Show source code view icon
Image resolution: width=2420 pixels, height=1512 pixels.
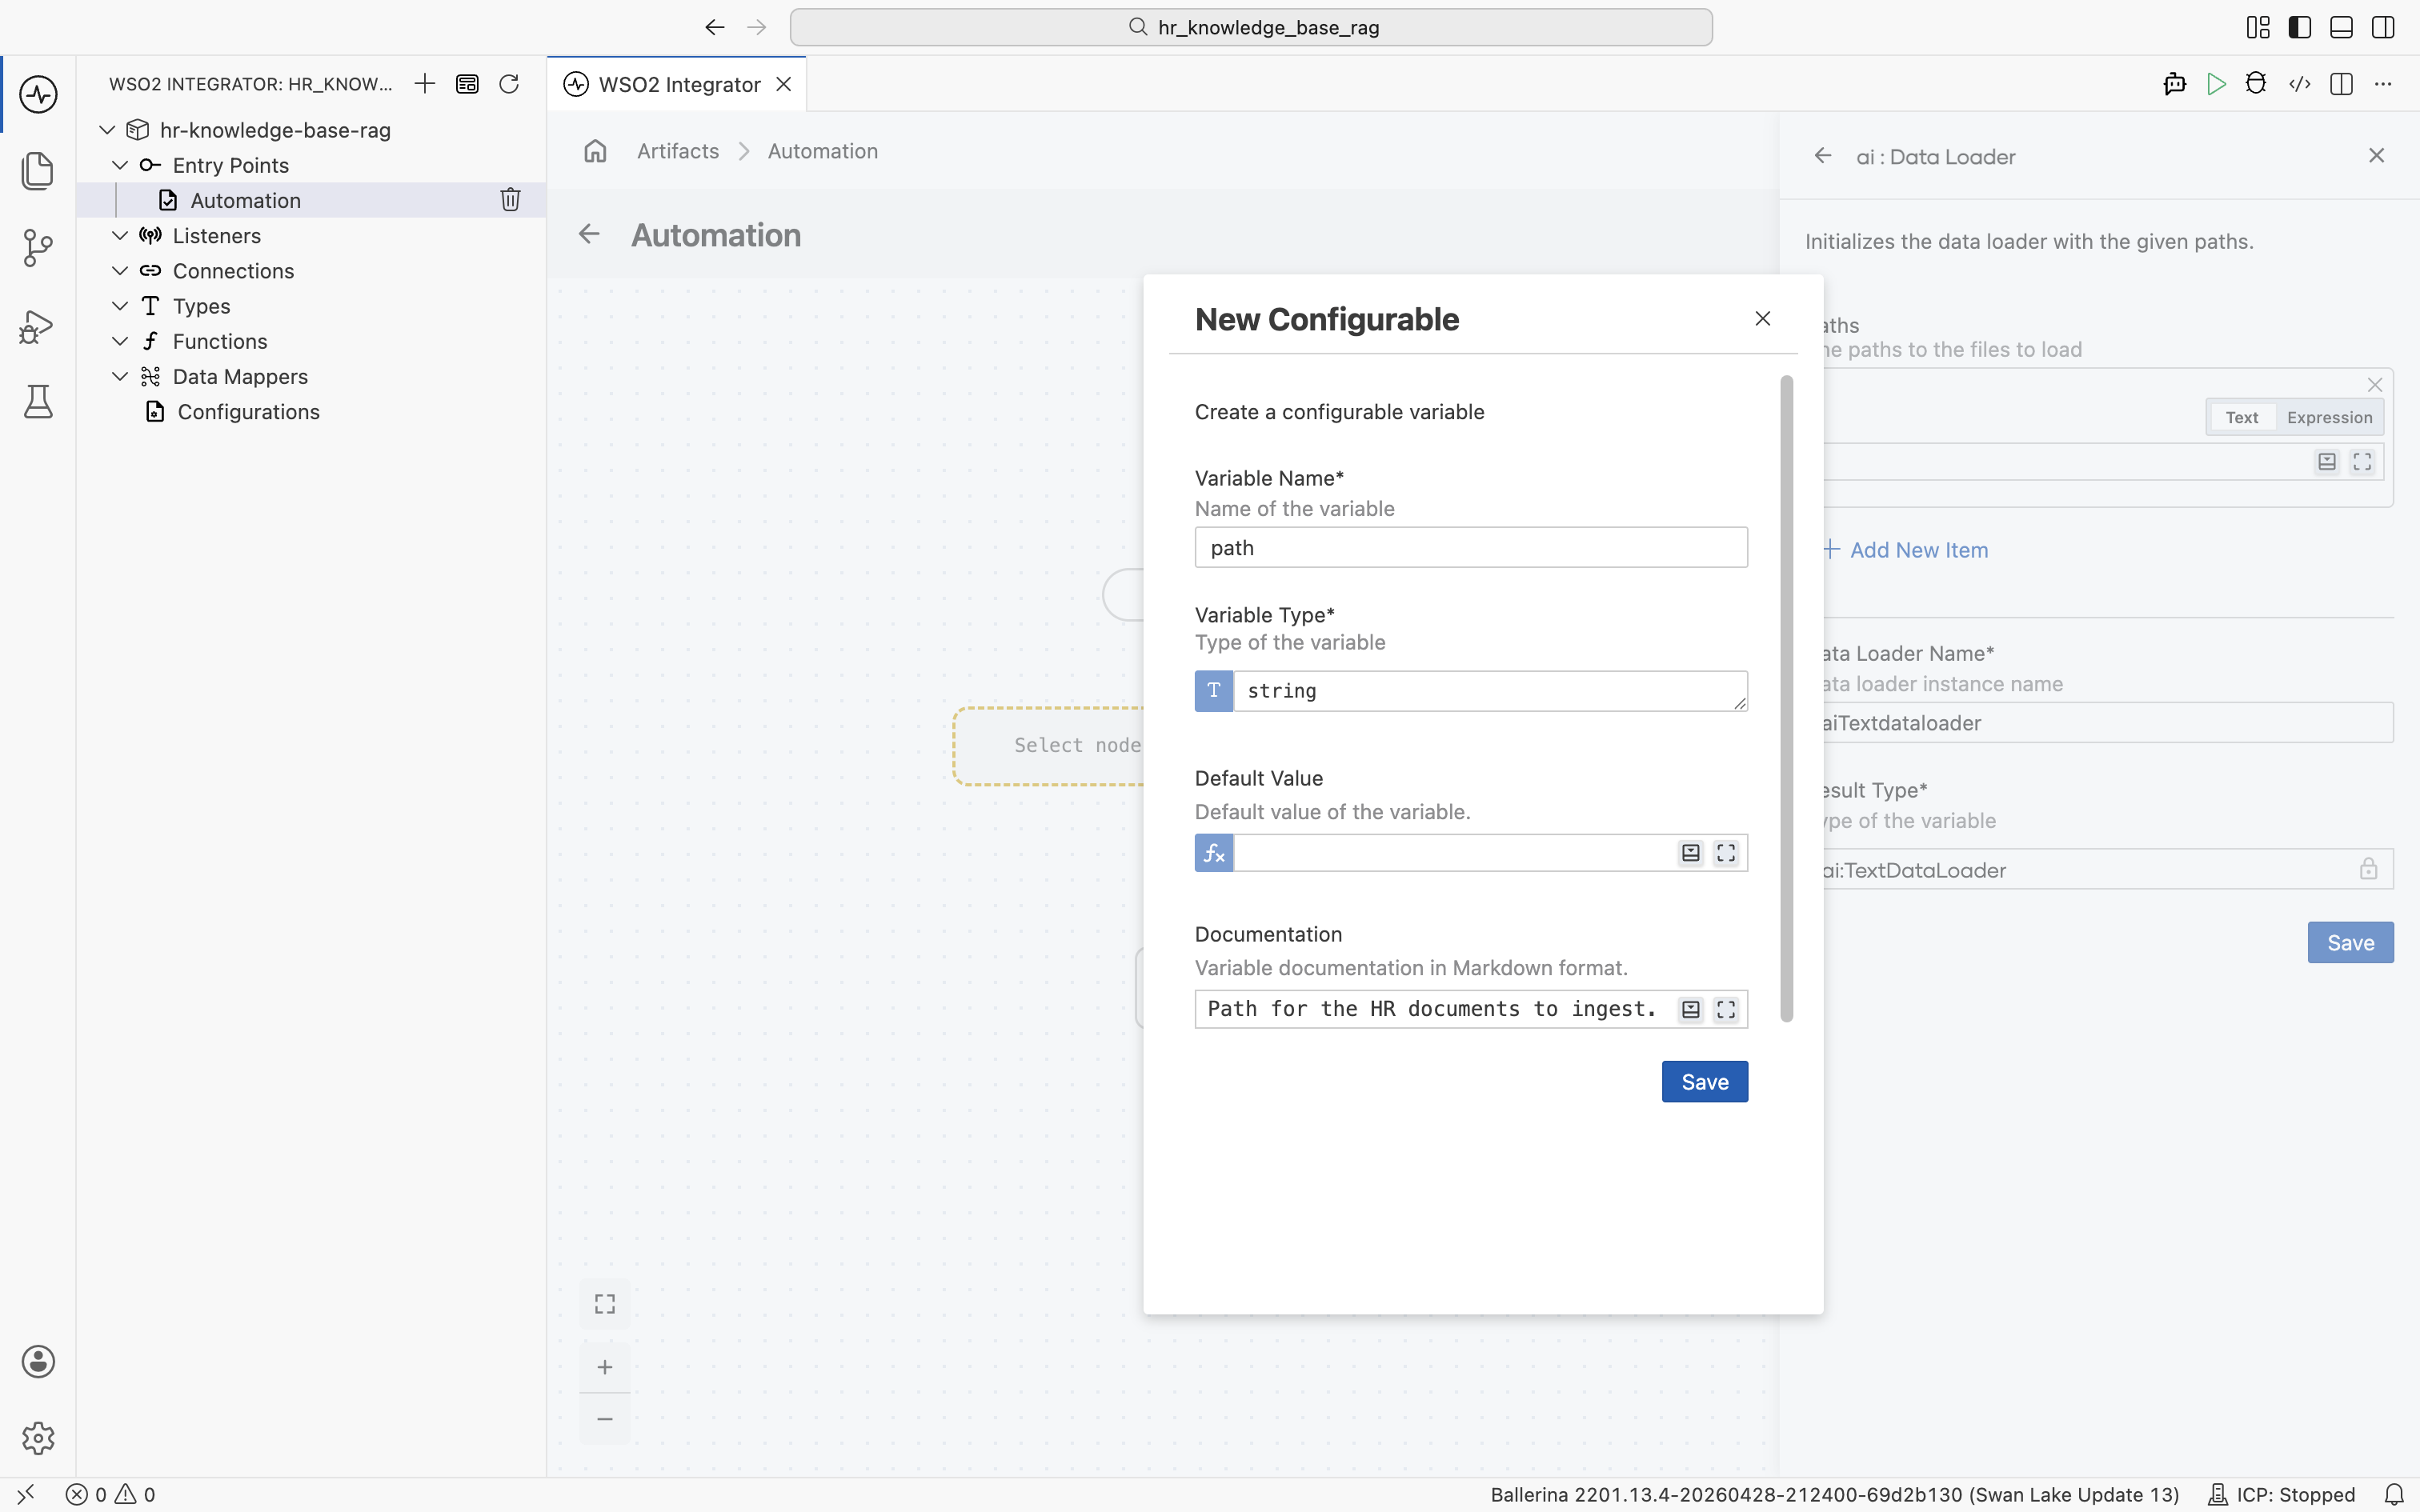pos(2299,84)
